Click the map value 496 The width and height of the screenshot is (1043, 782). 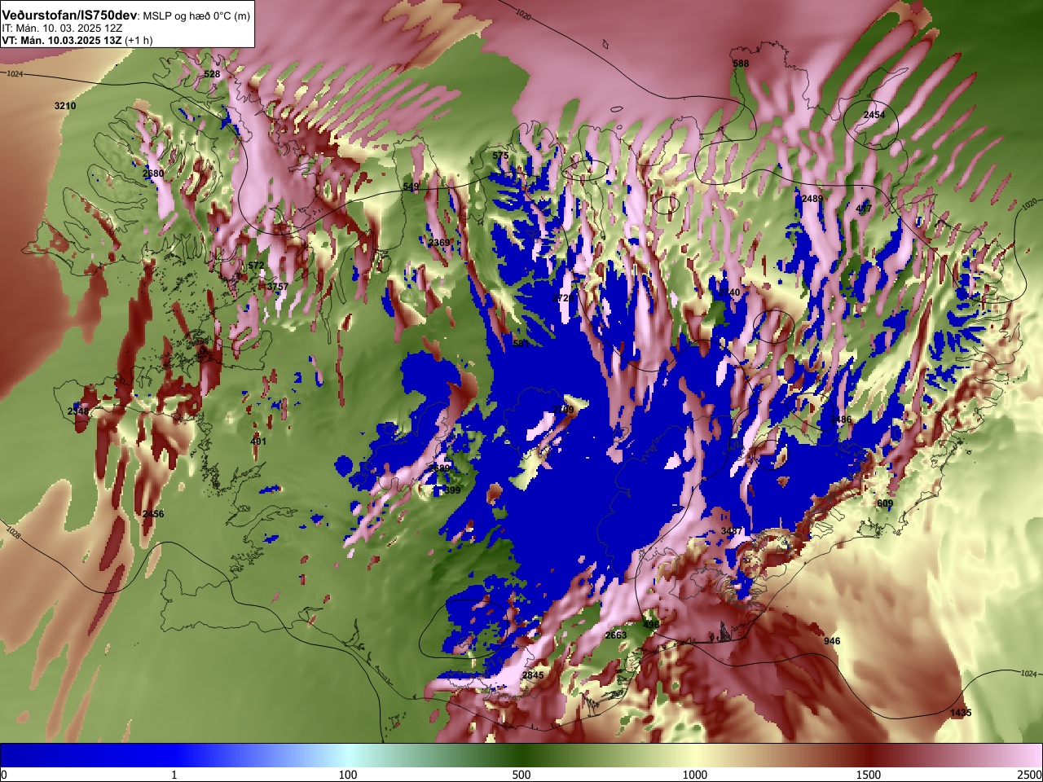(x=651, y=625)
